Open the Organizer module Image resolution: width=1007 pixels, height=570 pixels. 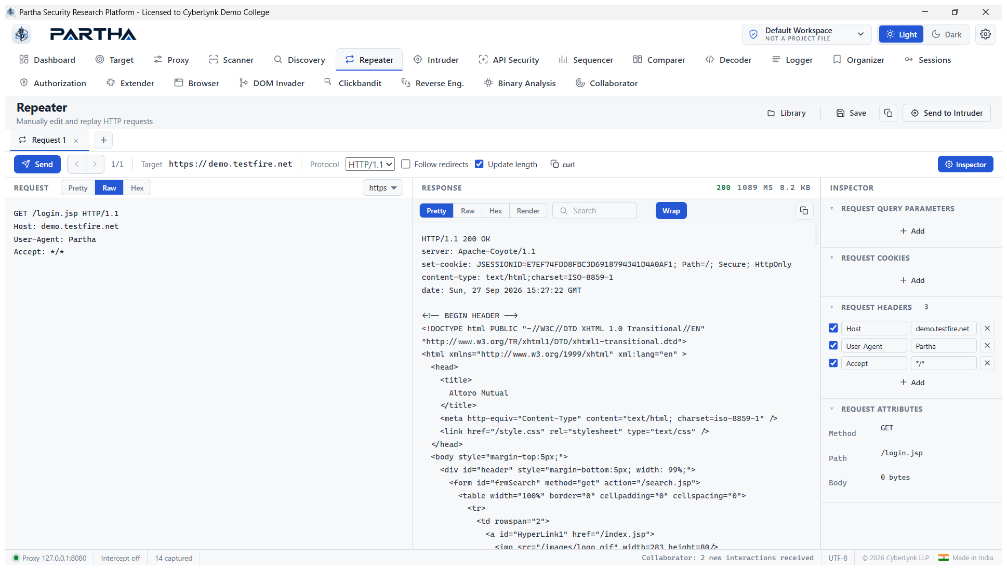point(858,60)
